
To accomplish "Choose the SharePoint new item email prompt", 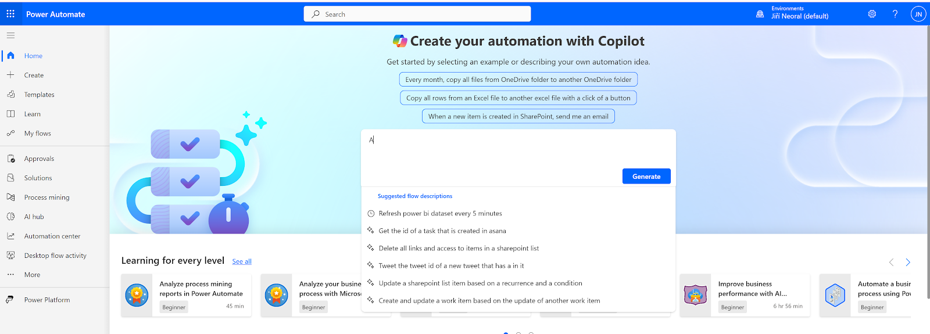I will click(518, 116).
